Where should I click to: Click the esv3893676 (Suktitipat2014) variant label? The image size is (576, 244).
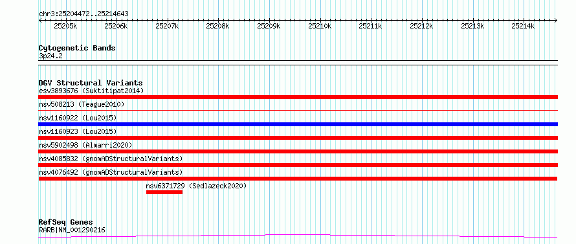(x=91, y=91)
